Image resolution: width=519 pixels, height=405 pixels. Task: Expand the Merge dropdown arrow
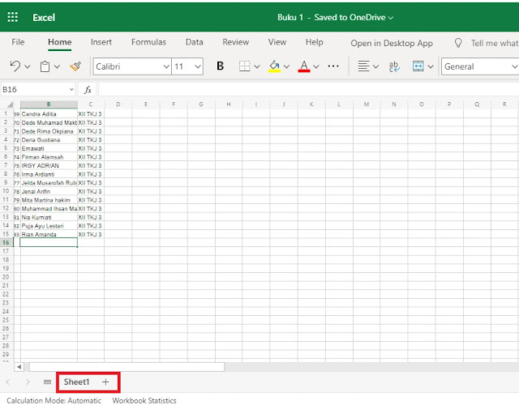[x=431, y=66]
